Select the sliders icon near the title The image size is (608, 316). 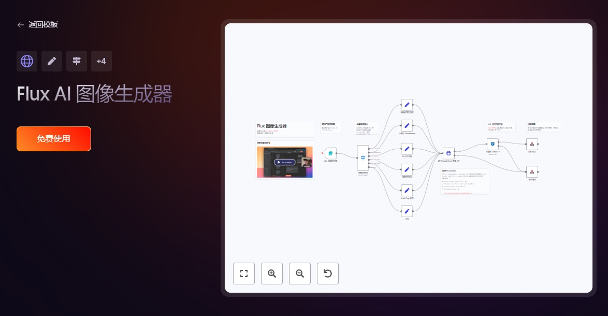77,61
